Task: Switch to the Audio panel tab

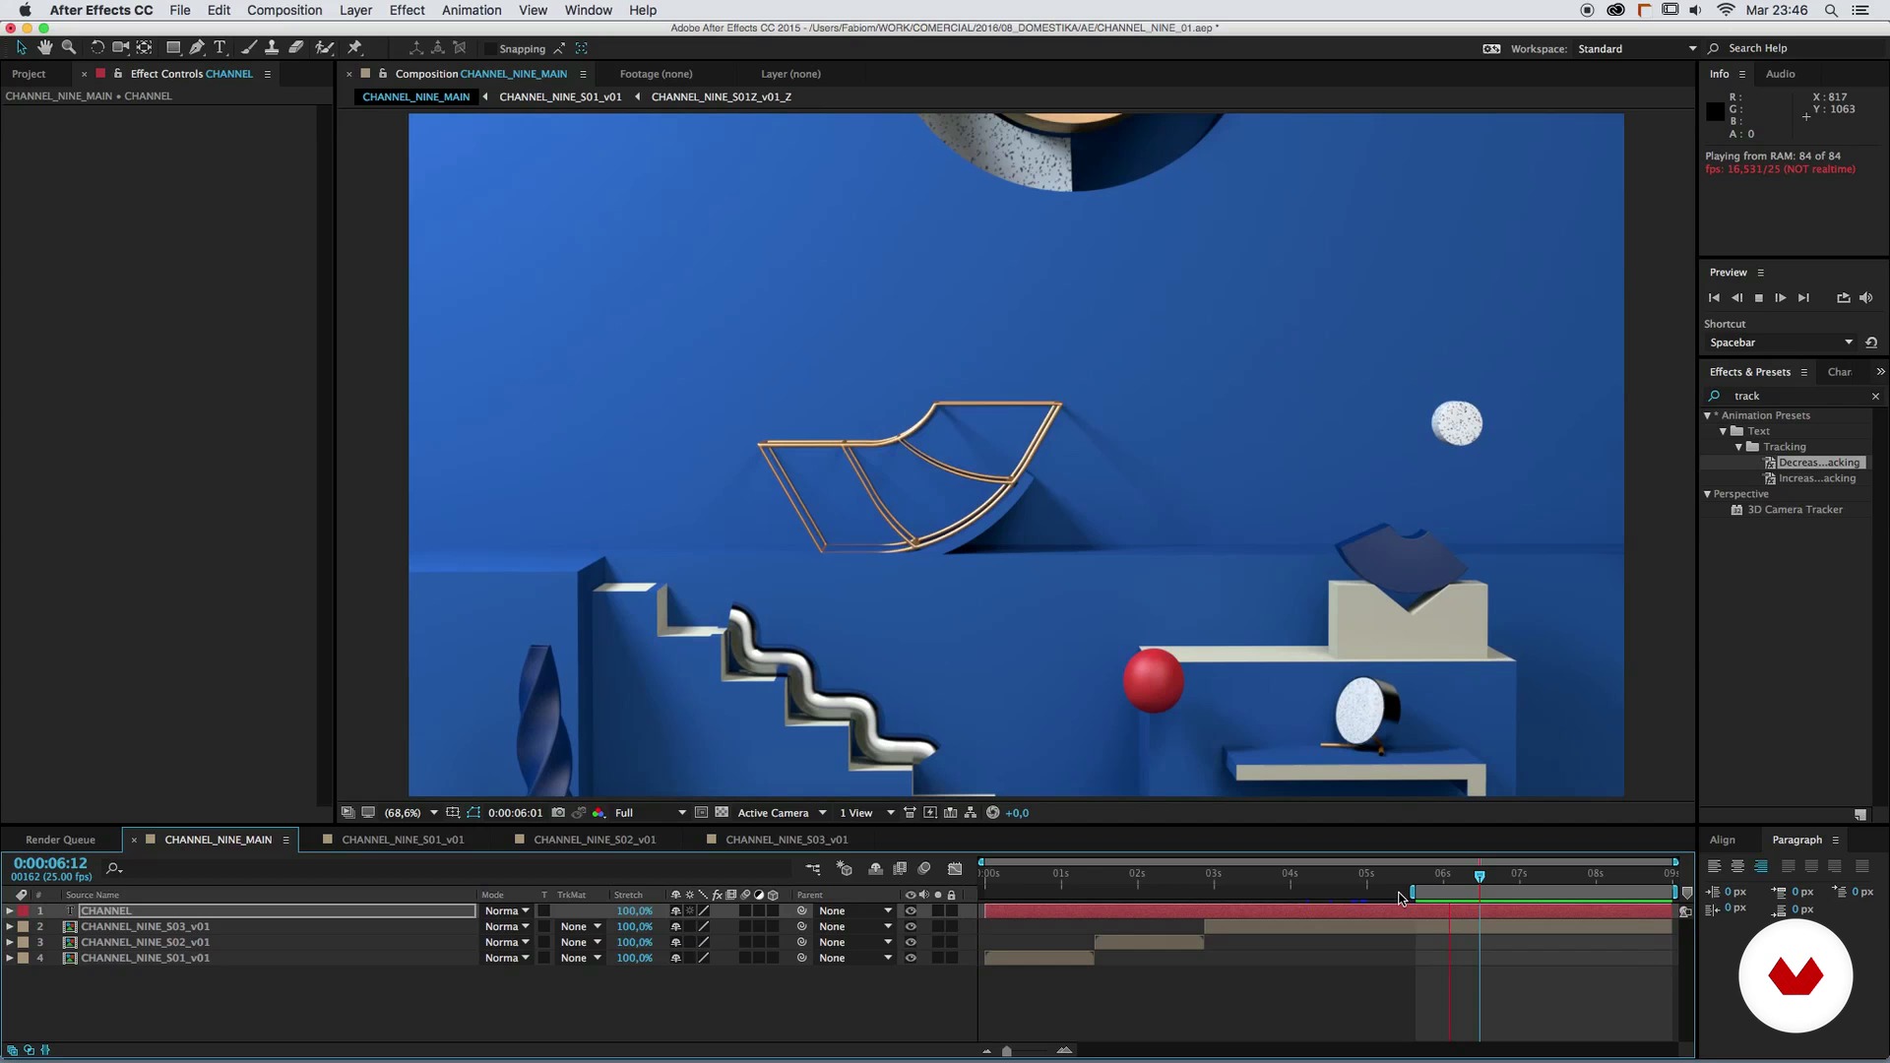Action: pyautogui.click(x=1780, y=74)
